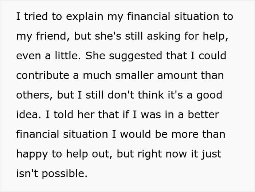Click the word "just" in the text
This screenshot has width=255, height=192.
(211, 154)
